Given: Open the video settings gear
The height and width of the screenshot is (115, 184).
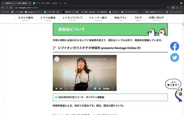Looking at the screenshot, I should pos(100,89).
